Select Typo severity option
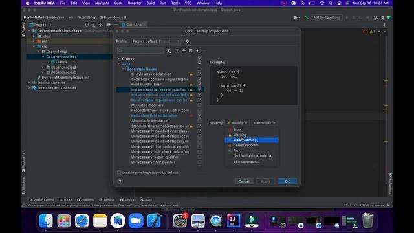This screenshot has width=414, height=233. tap(252, 150)
